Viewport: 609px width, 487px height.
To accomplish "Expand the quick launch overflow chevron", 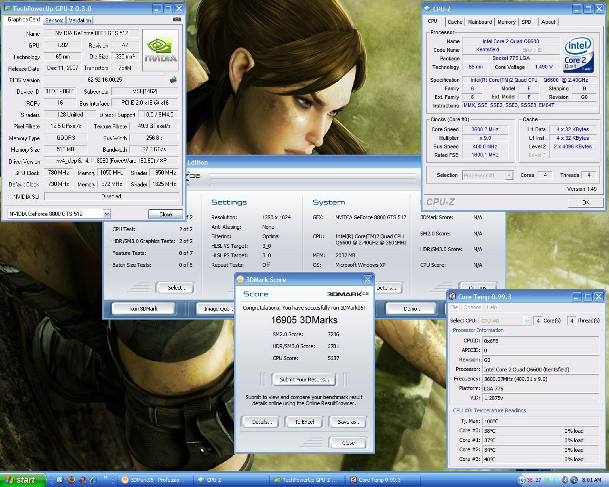I will click(x=105, y=478).
